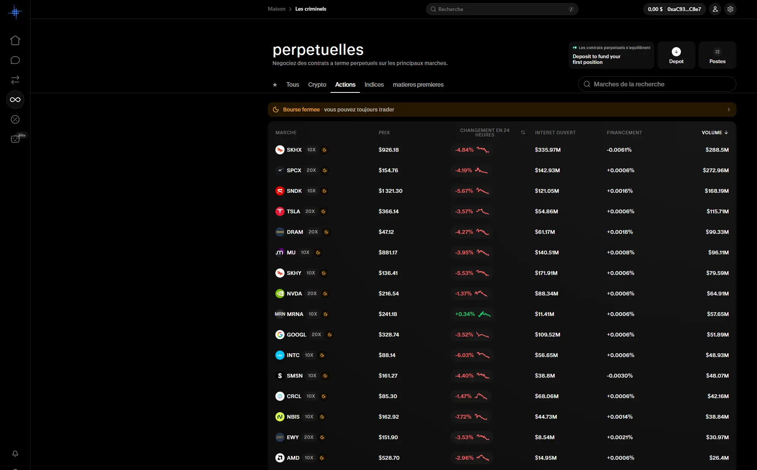This screenshot has width=757, height=470.
Task: Open the home icon in sidebar
Action: click(x=15, y=40)
